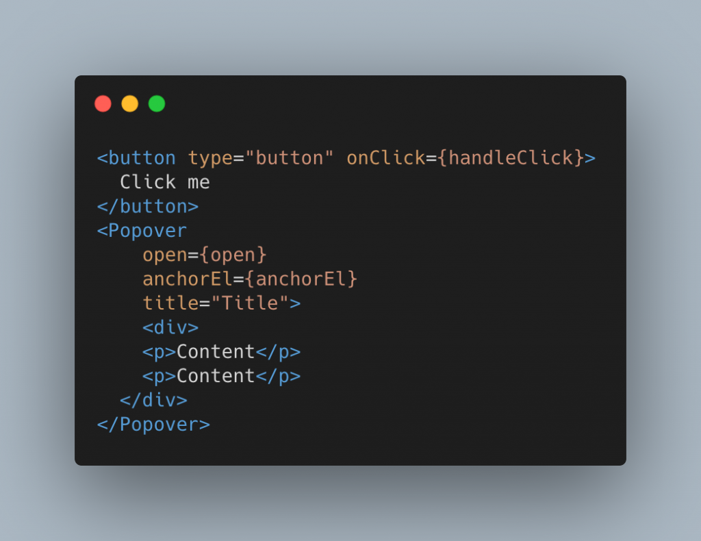Click the yellow minimize dot
Screen dimensions: 701x541
pos(130,103)
